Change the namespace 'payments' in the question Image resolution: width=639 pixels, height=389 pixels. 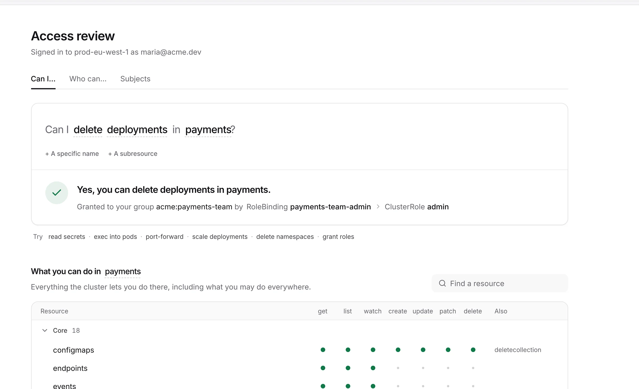click(208, 129)
